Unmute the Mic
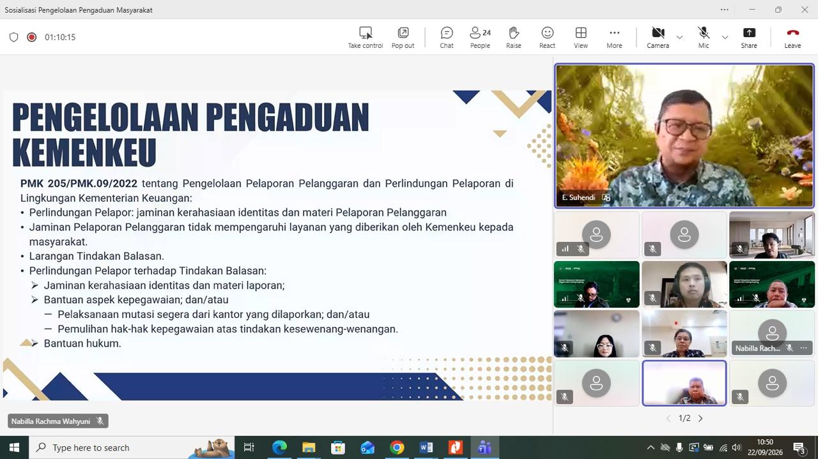818x459 pixels. [704, 37]
